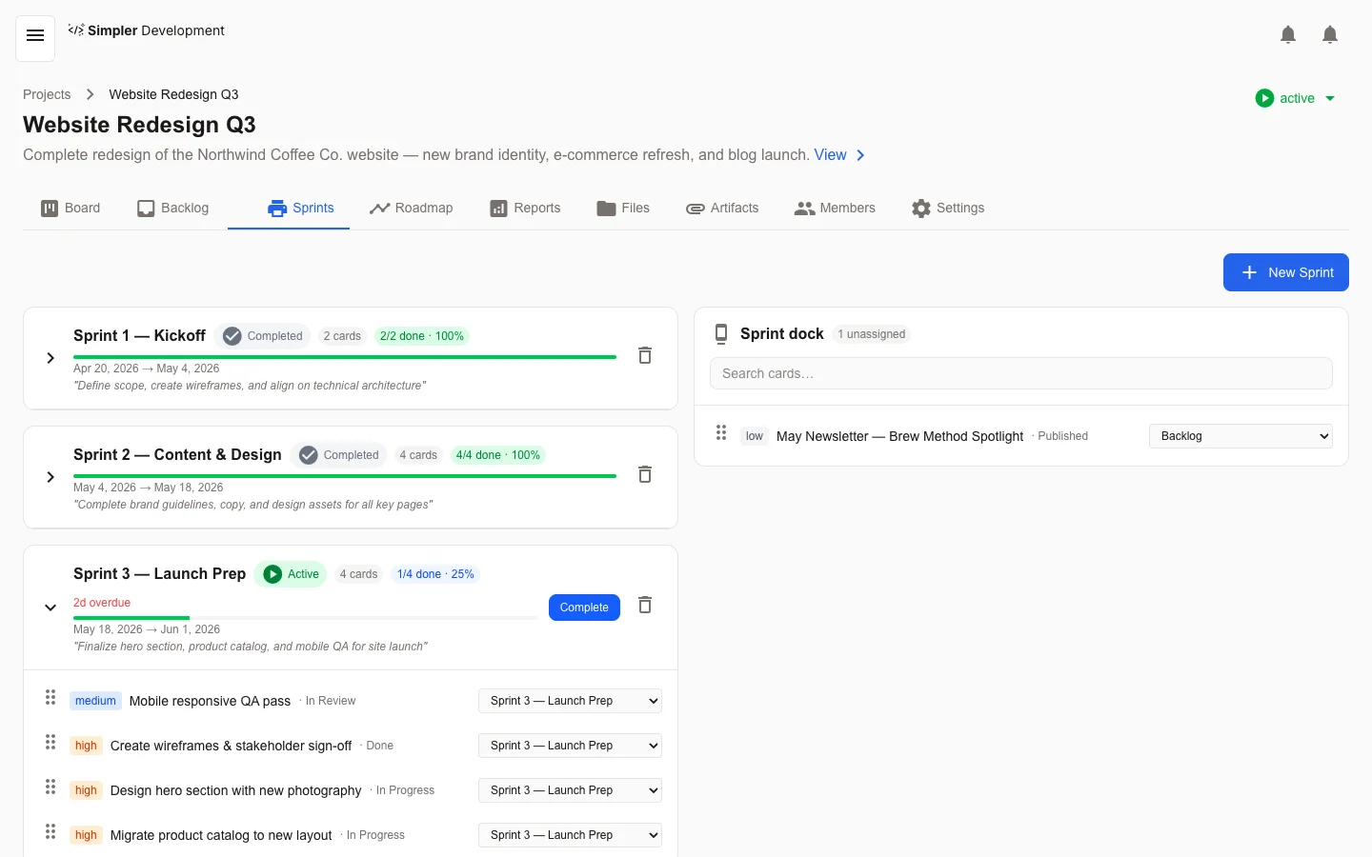Click the medium priority badge
Viewport: 1372px width, 857px height.
click(95, 701)
